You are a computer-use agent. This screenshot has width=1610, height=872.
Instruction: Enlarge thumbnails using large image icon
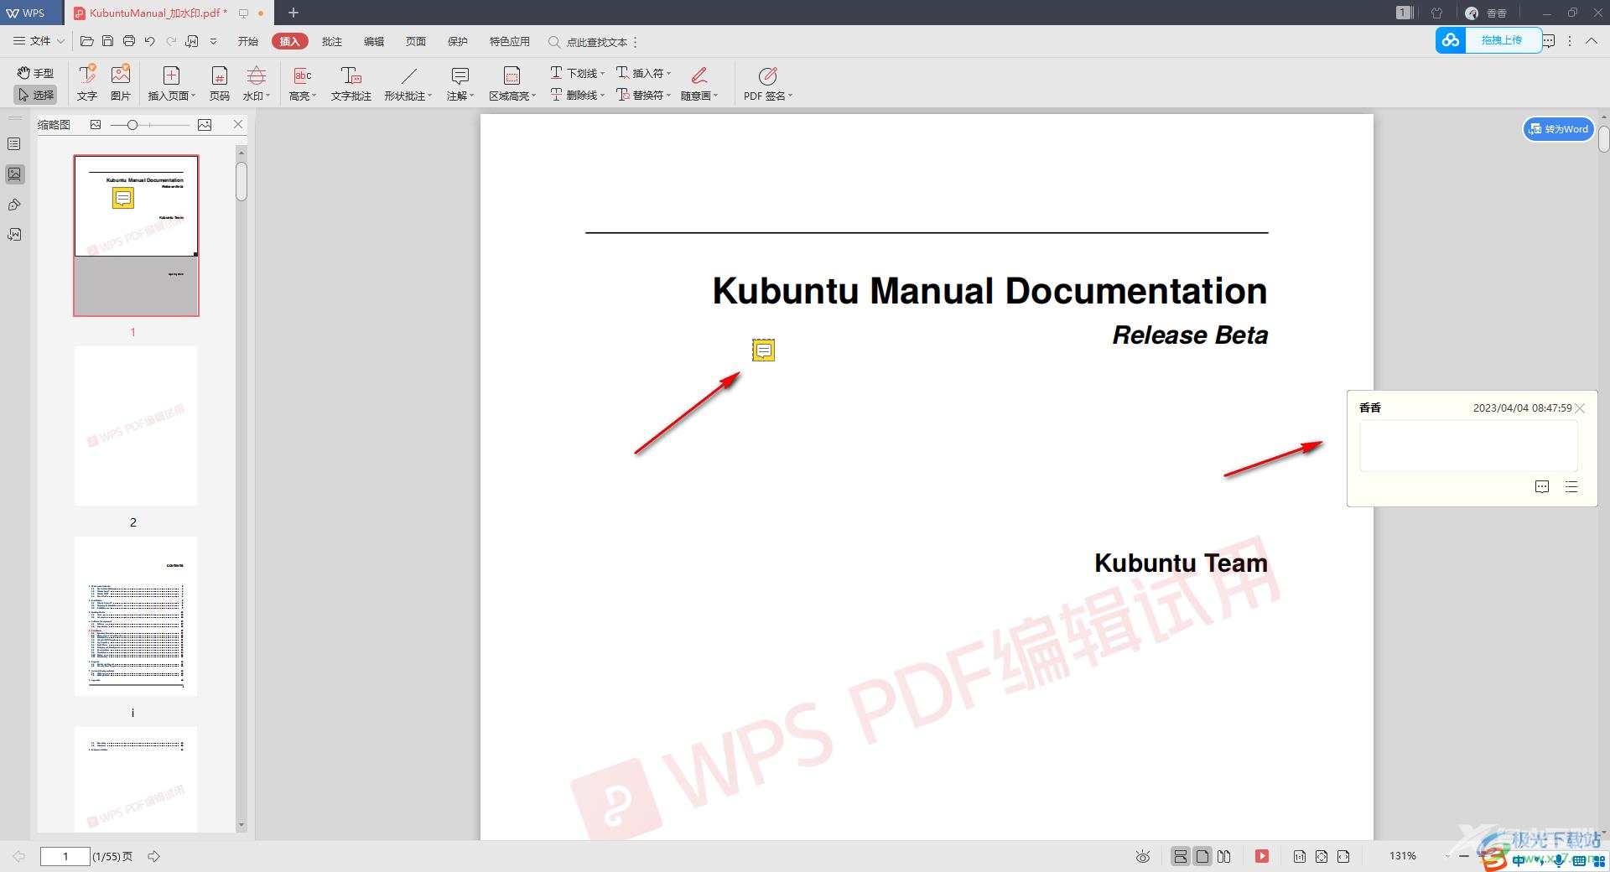click(x=205, y=124)
